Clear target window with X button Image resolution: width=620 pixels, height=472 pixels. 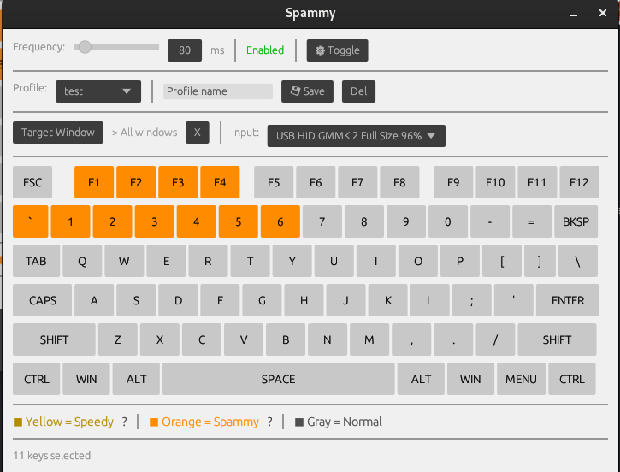[x=197, y=133]
